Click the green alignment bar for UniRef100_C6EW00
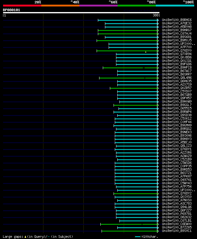The height and width of the screenshot is (239, 197). click(129, 224)
